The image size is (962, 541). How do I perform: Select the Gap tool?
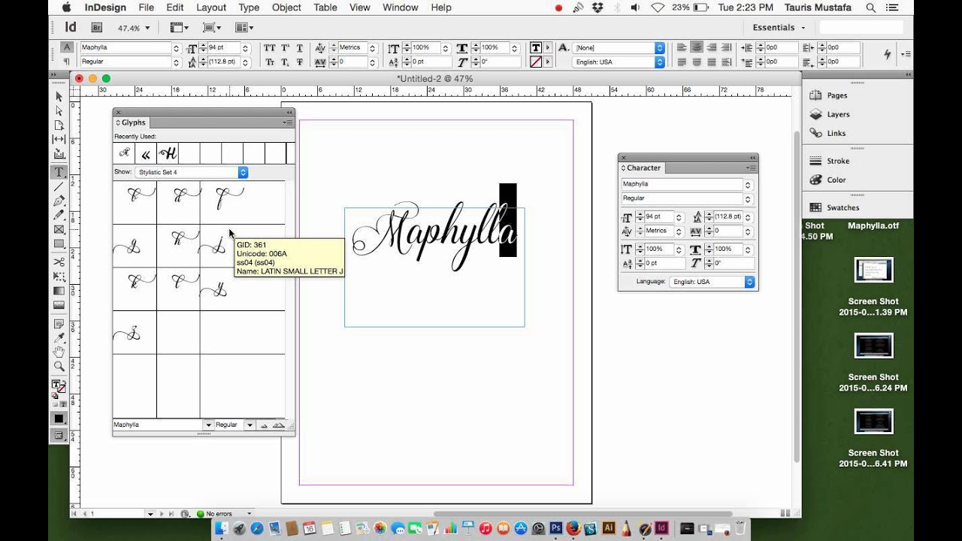coord(59,139)
